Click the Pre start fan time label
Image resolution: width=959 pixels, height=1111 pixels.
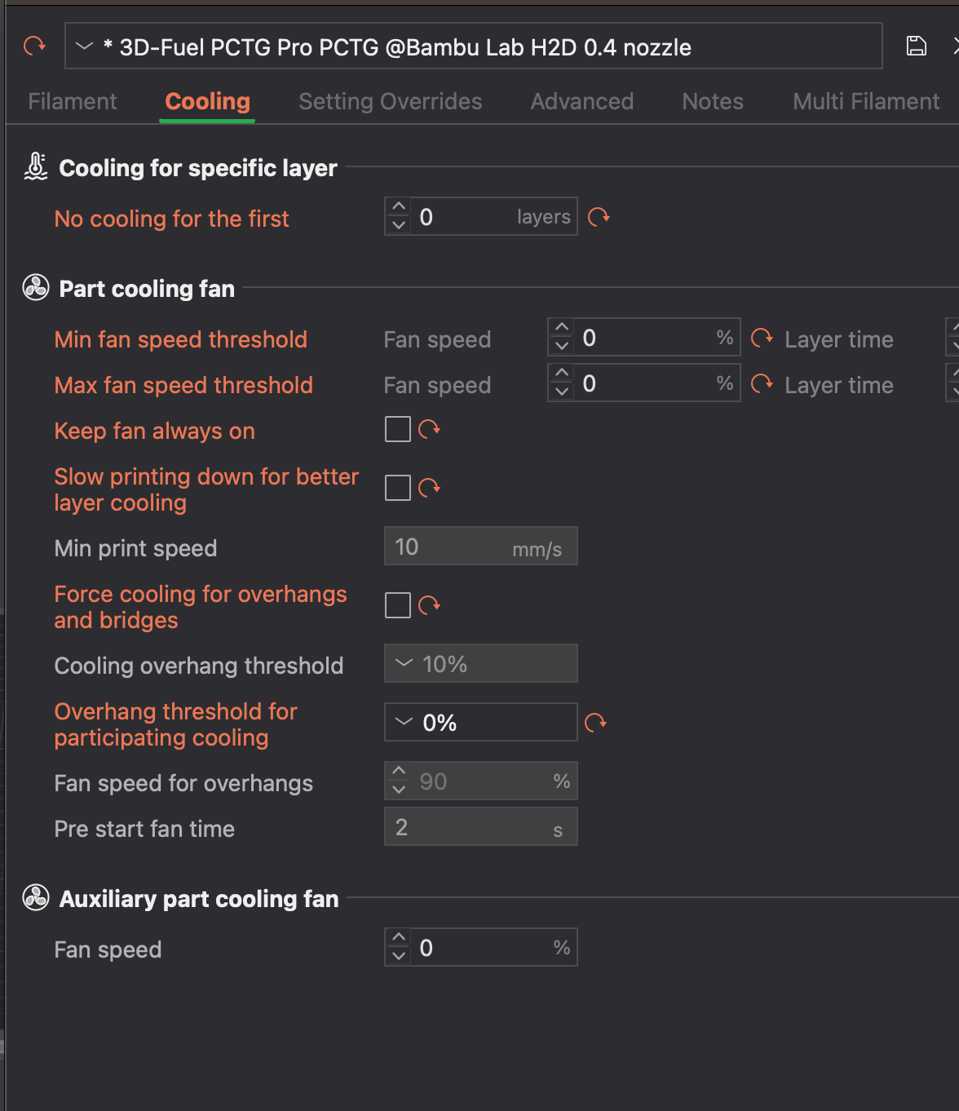tap(144, 829)
